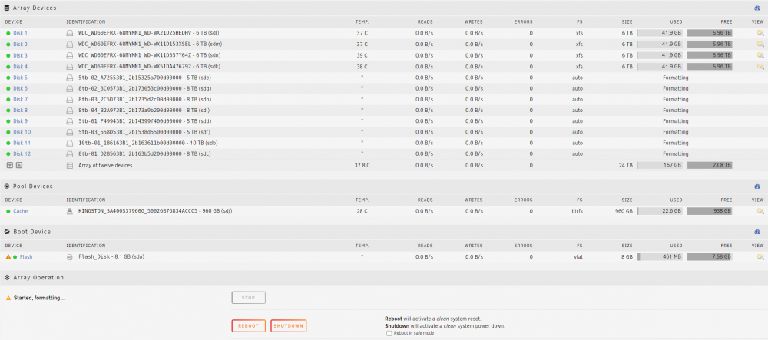Click array total free bar 23.8 TB
768x340 pixels.
[x=710, y=165]
